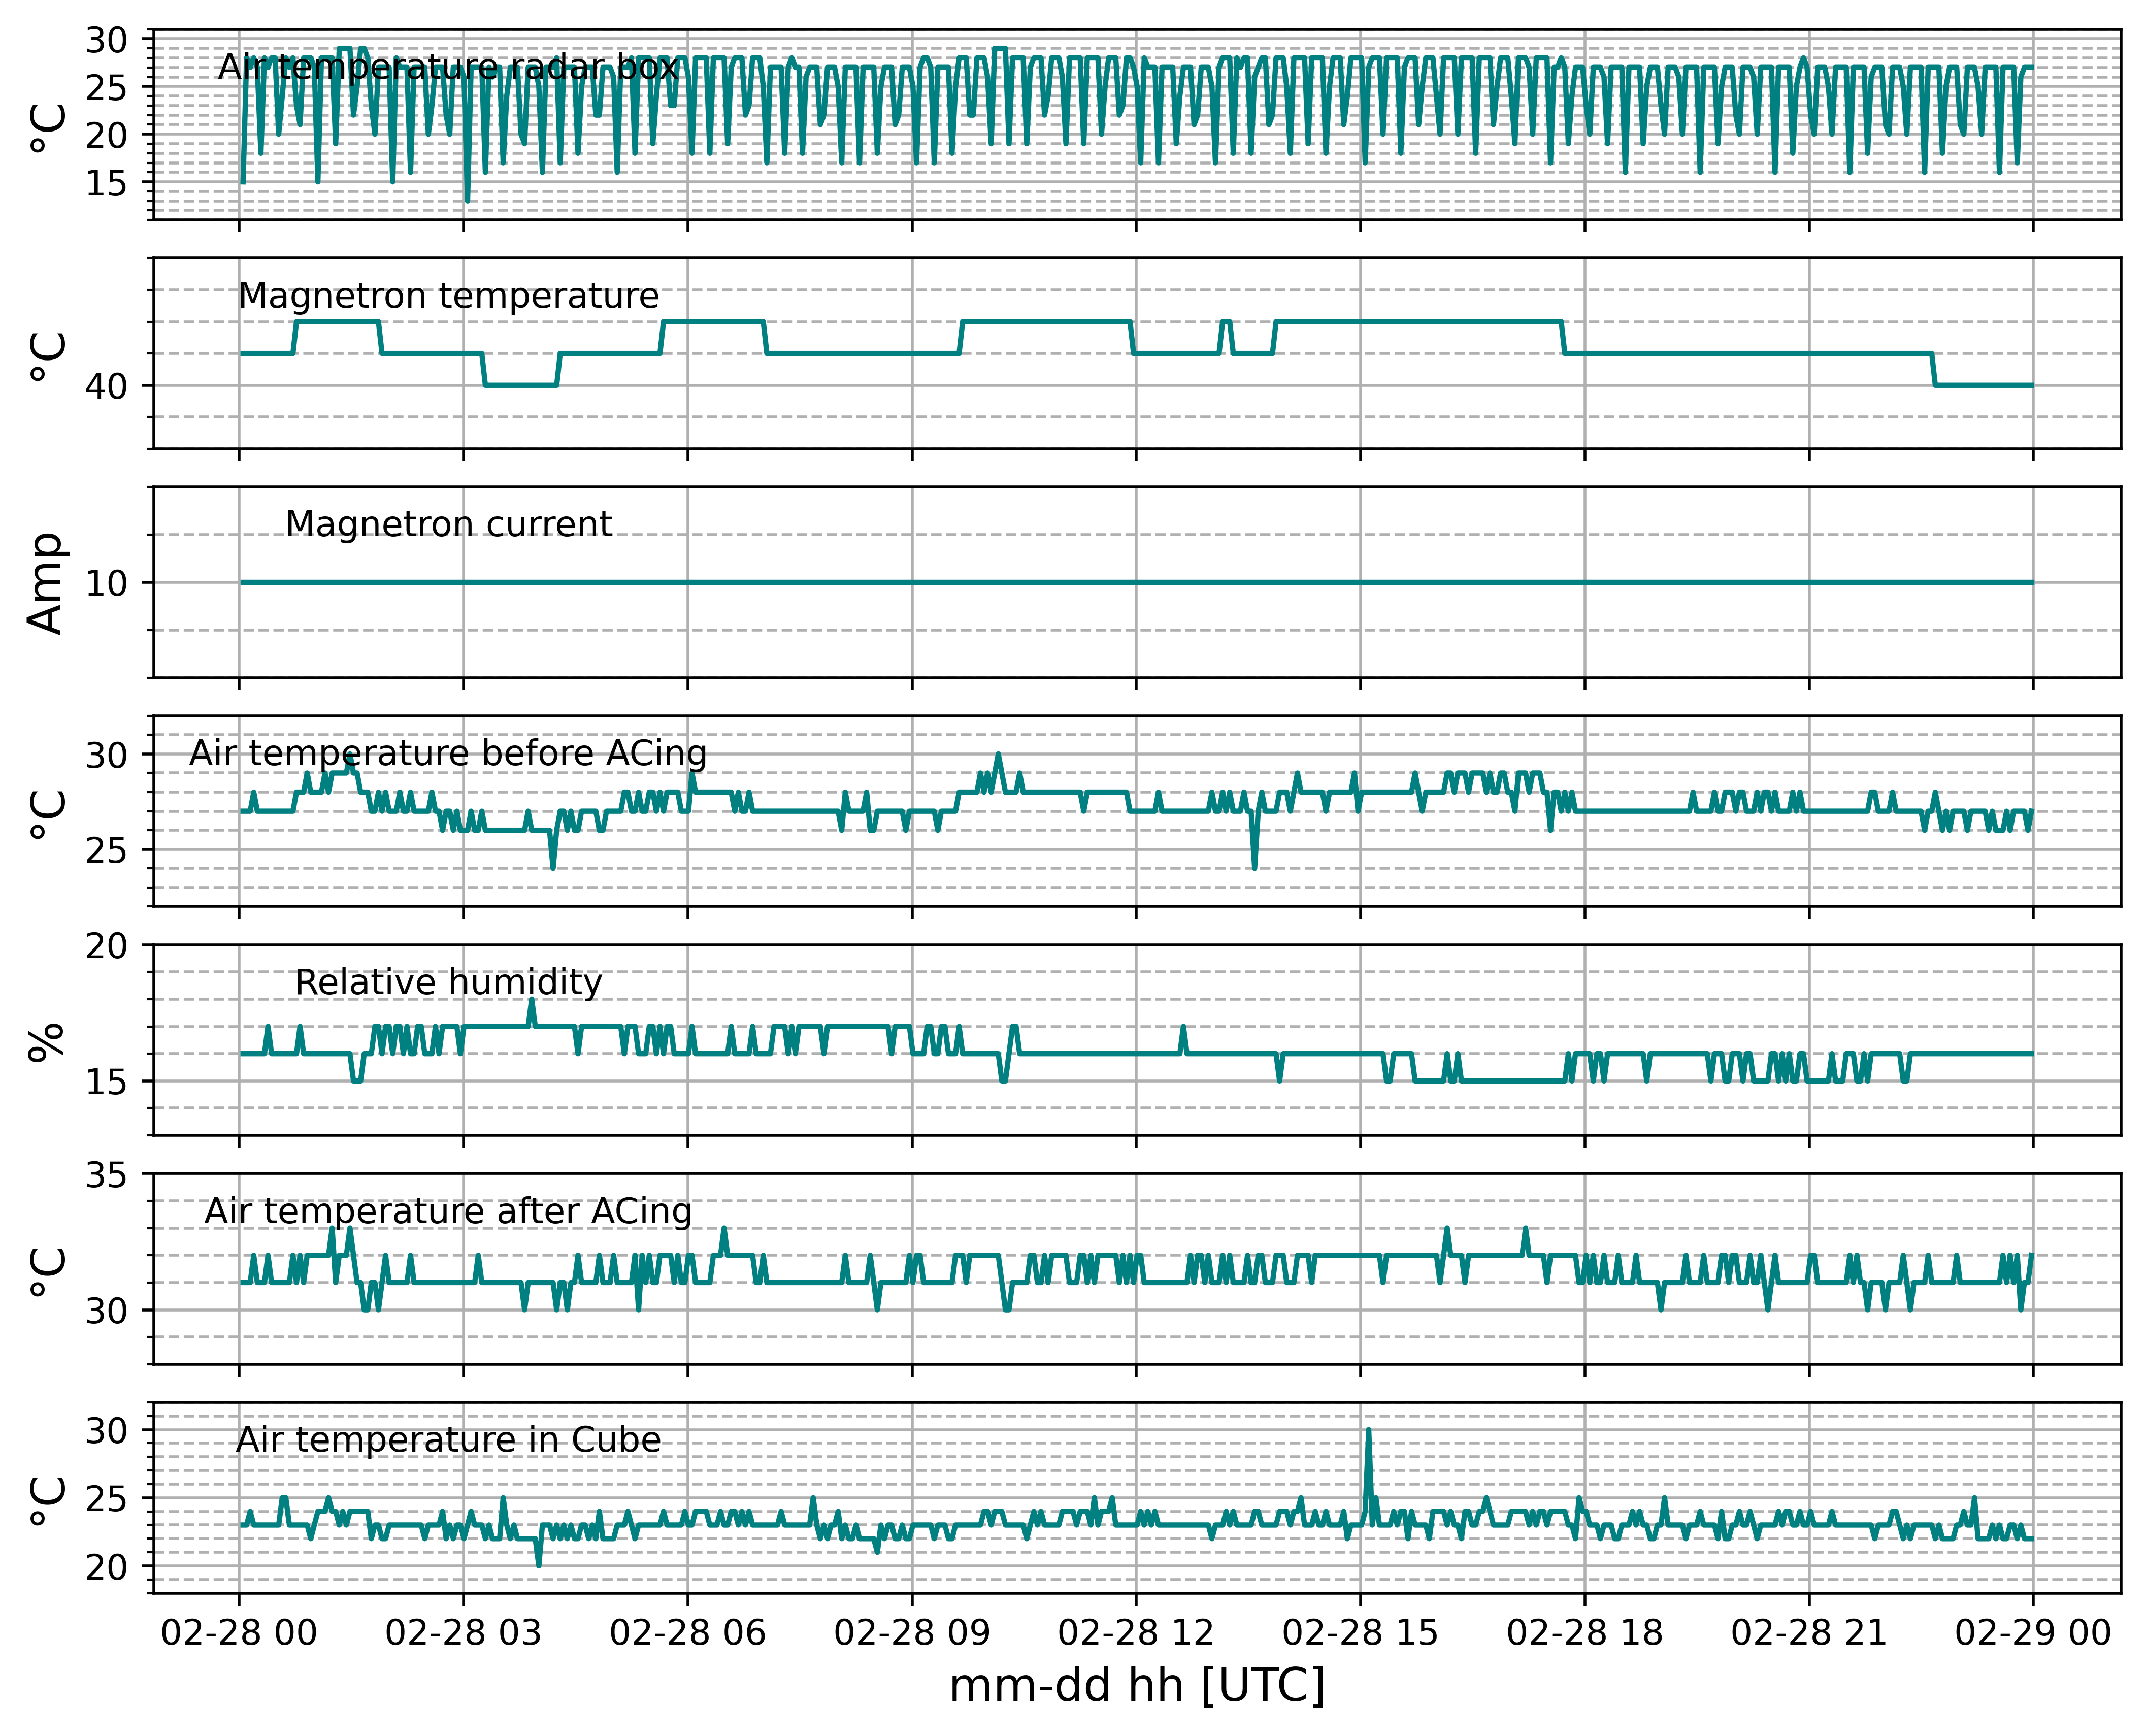Select the "02-28 09" x-axis tick label
2146x1736 pixels.
point(912,1633)
